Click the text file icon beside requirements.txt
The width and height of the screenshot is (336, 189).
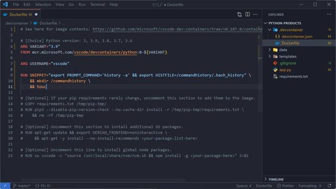[x=275, y=77]
